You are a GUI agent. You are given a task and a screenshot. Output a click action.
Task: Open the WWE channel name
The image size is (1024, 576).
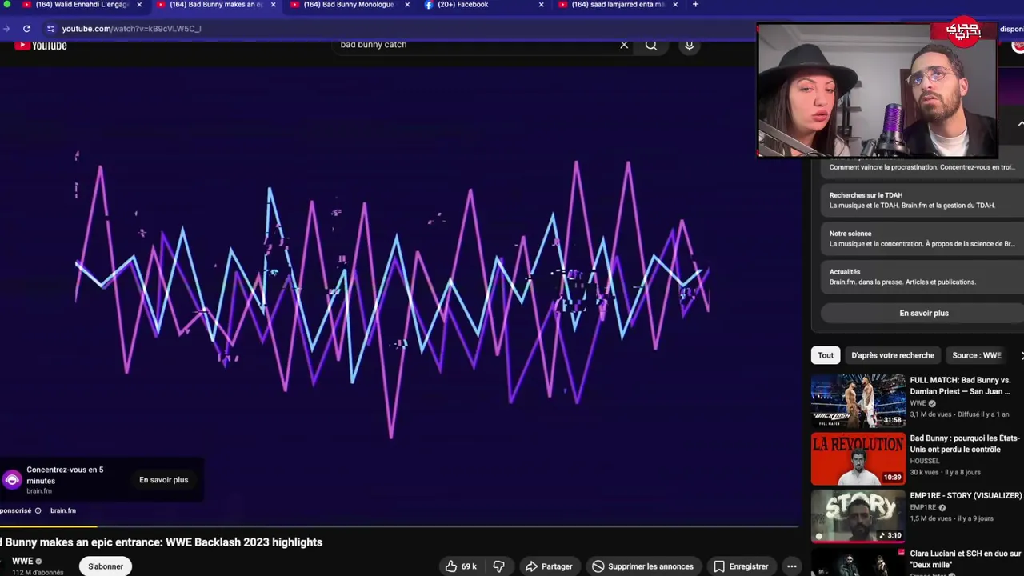[22, 562]
